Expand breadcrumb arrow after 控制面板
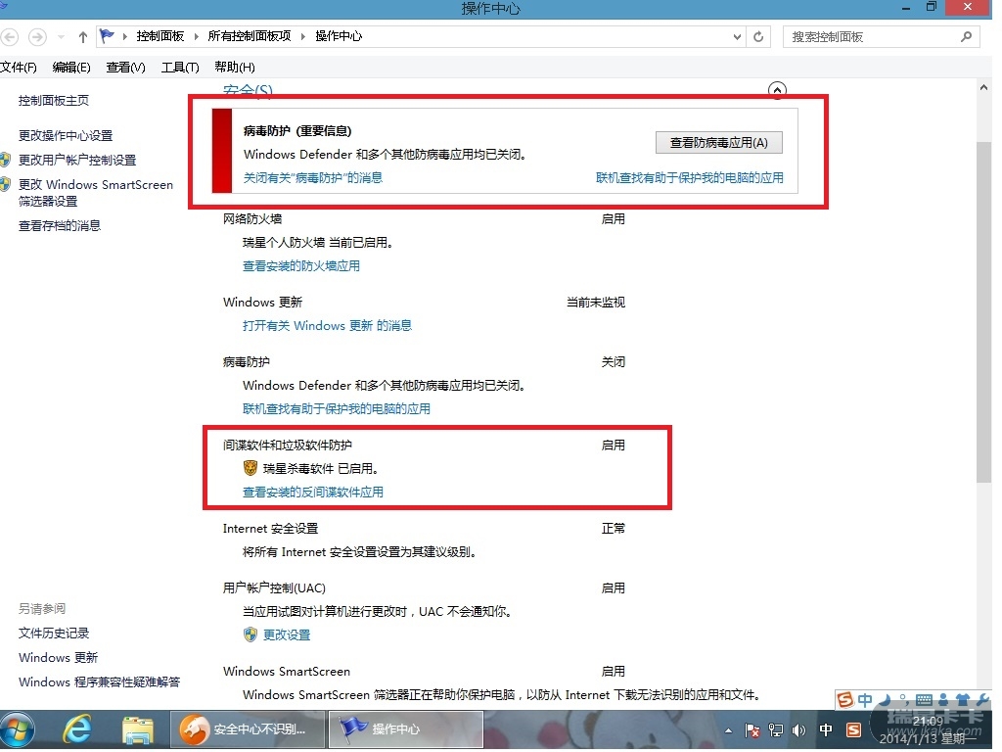This screenshot has height=752, width=1002. click(196, 36)
